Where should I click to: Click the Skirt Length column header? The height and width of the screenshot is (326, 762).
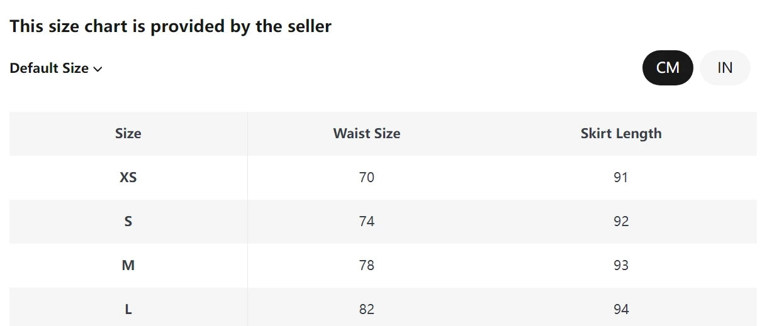pyautogui.click(x=621, y=134)
